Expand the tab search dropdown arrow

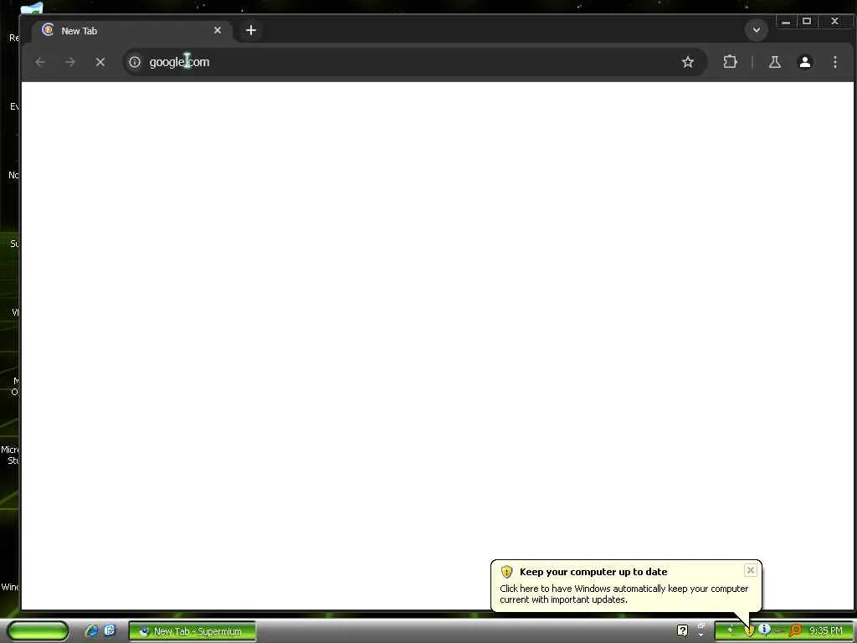757,30
